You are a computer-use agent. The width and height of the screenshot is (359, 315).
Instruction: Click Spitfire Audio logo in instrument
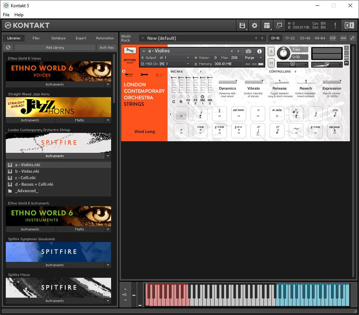[x=130, y=61]
